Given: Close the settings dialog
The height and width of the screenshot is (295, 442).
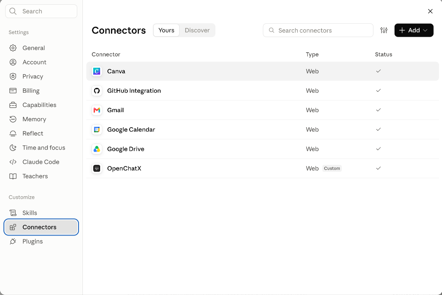Looking at the screenshot, I should pyautogui.click(x=430, y=11).
